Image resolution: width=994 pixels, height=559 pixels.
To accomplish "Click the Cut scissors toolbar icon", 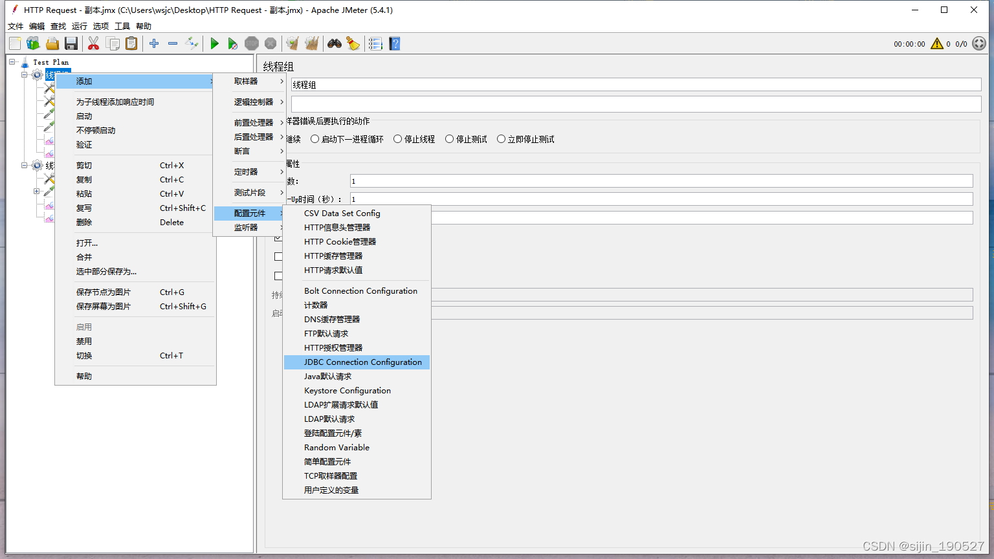I will (x=94, y=43).
